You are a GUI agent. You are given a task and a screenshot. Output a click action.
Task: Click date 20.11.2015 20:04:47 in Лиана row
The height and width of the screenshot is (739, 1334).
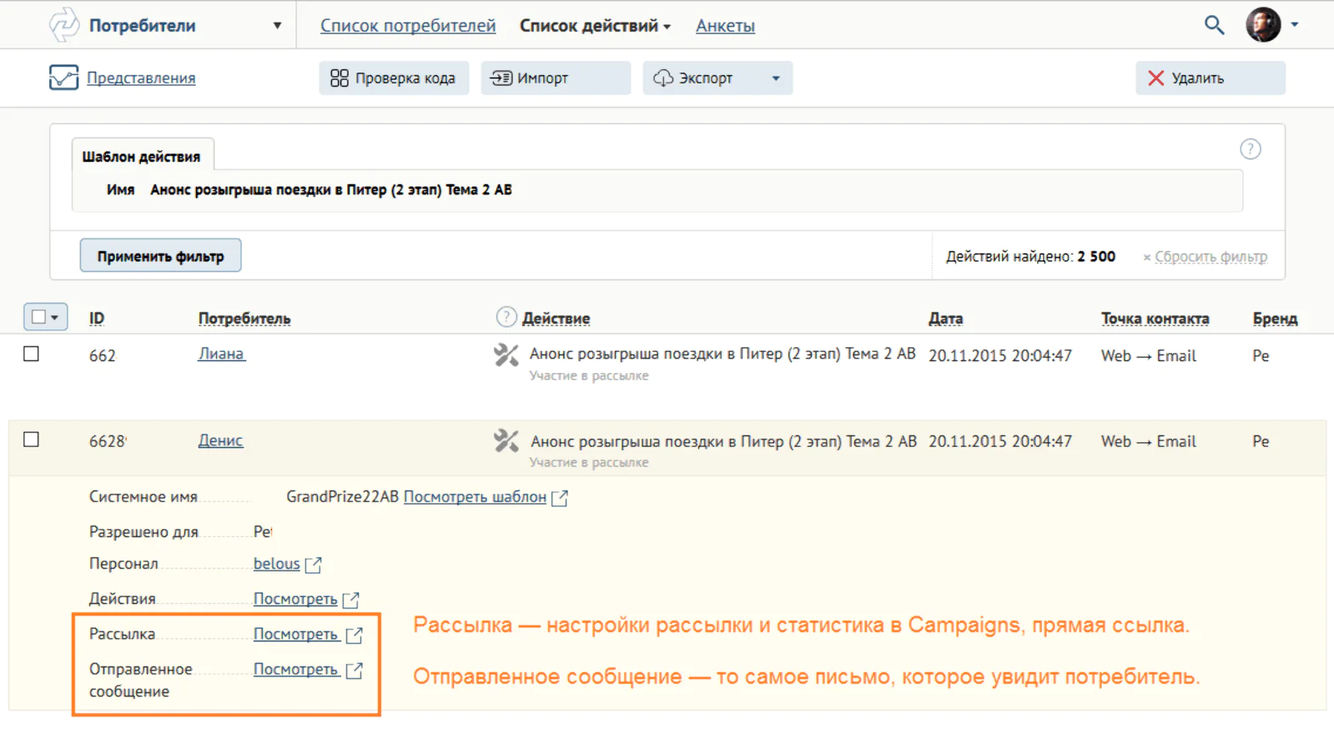tap(1000, 356)
